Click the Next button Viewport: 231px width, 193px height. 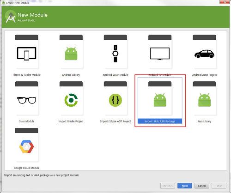coord(185,186)
